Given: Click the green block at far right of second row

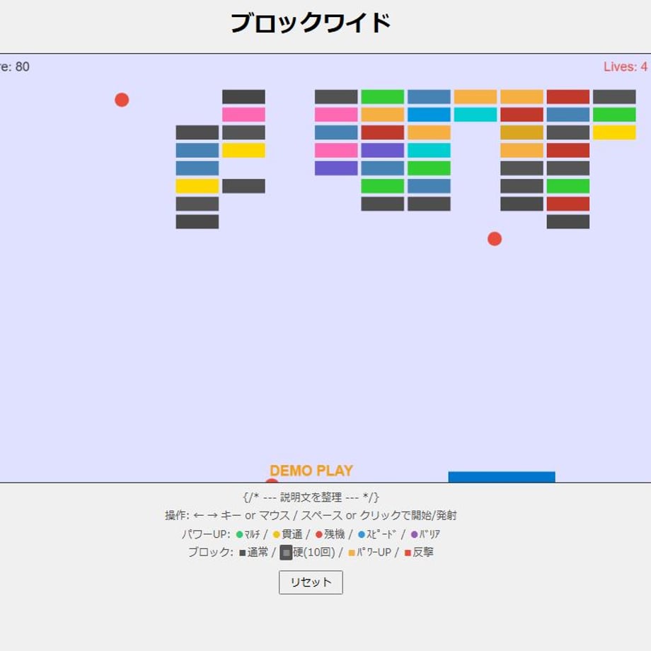Looking at the screenshot, I should pos(614,115).
